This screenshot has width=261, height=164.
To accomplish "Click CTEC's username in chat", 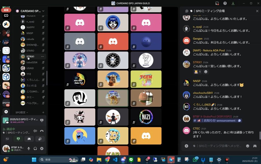I will [x=197, y=129].
